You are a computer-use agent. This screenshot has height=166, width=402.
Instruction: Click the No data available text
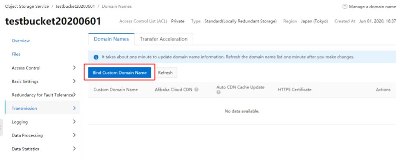[242, 111]
